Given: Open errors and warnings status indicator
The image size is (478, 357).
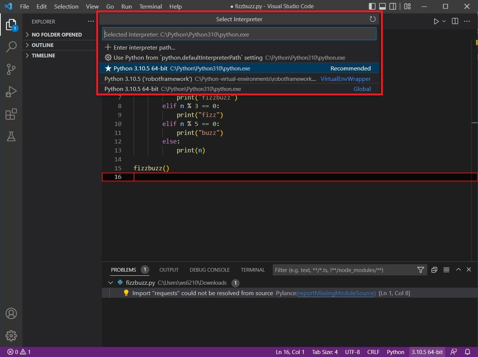Looking at the screenshot, I should click(x=19, y=352).
